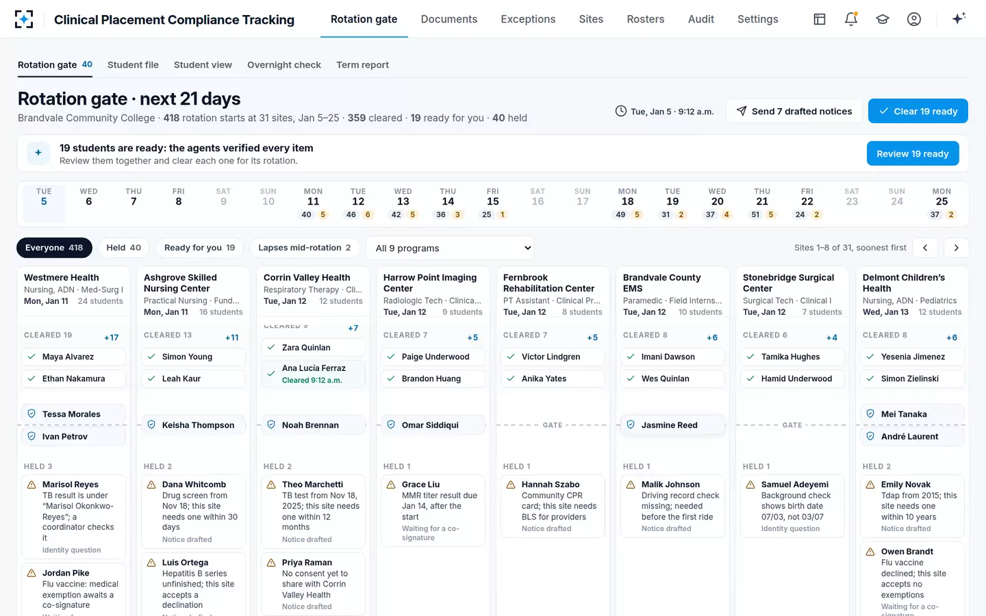
Task: Open the Student file sub-tab
Action: pyautogui.click(x=133, y=65)
